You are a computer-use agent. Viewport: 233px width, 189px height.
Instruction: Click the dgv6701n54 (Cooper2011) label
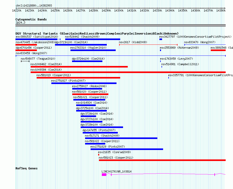[x=34, y=48]
